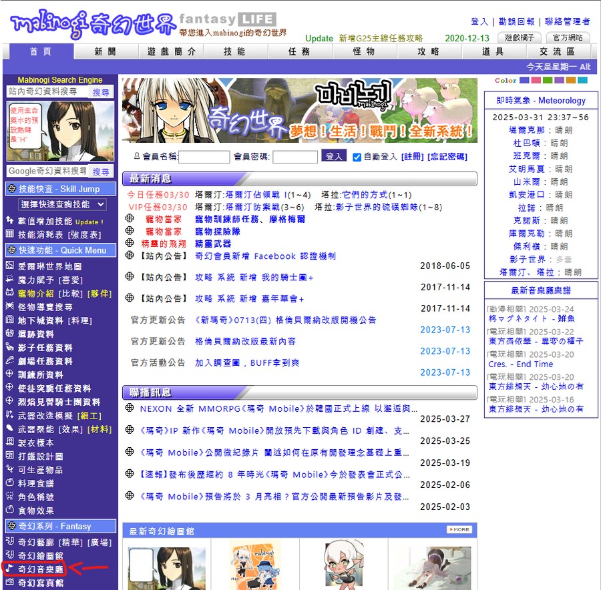Screen dimensions: 601x590
Task: Open the 格倫貝爾納改版最新內容 announcement
Action: click(245, 341)
